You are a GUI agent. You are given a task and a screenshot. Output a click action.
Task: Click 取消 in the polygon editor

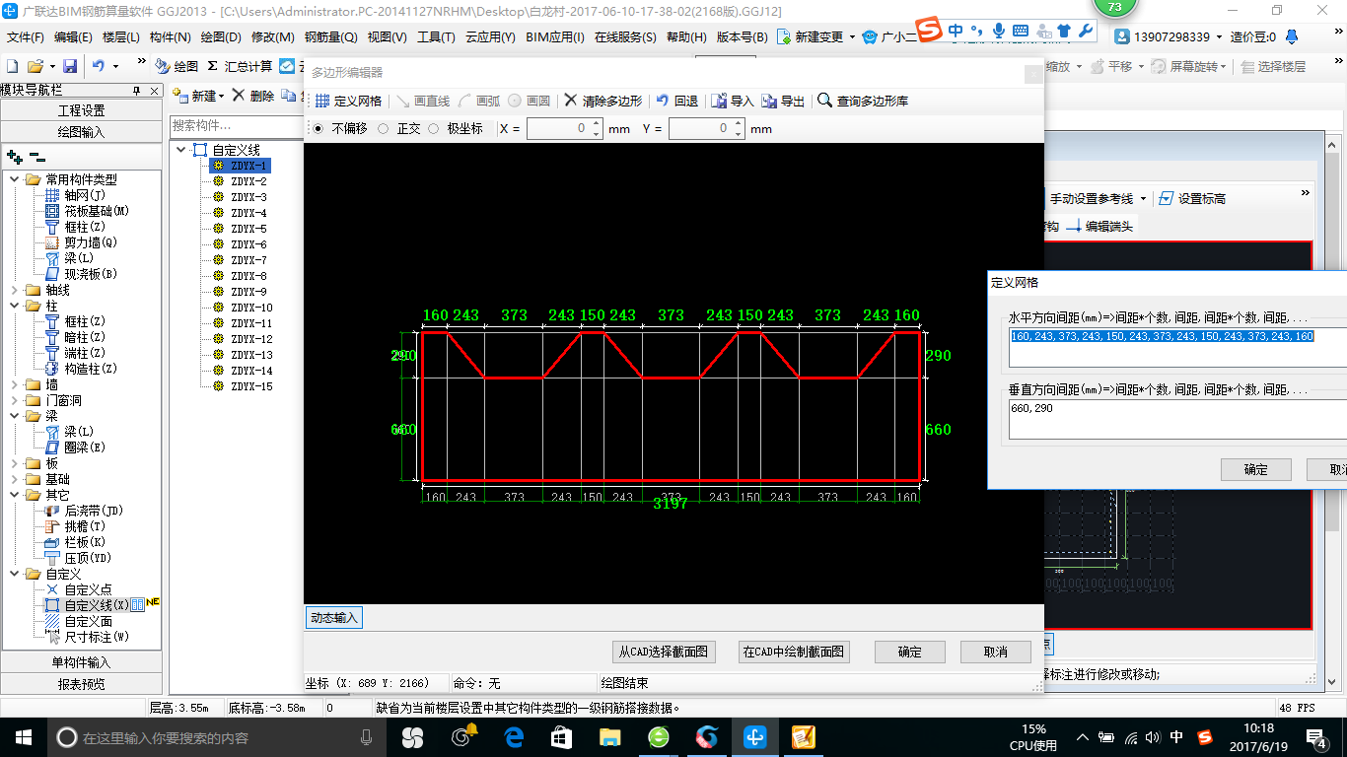pos(996,652)
